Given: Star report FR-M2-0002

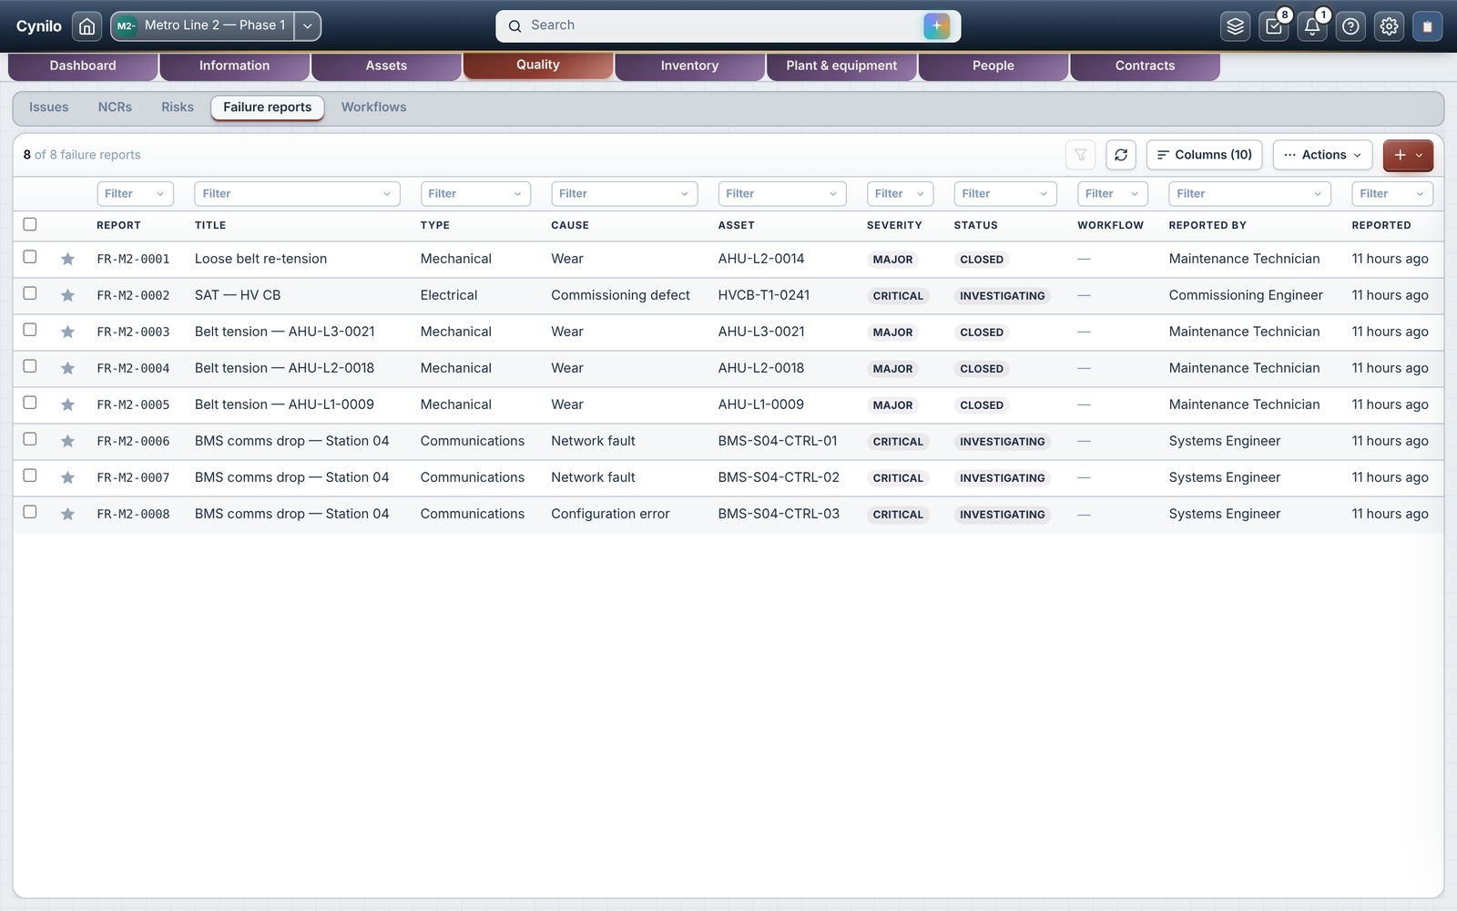Looking at the screenshot, I should (x=67, y=295).
